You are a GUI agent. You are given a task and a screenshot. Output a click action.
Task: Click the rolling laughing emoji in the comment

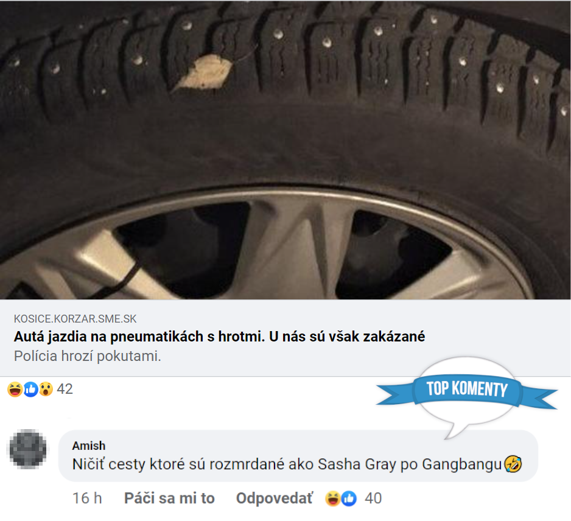click(x=513, y=464)
